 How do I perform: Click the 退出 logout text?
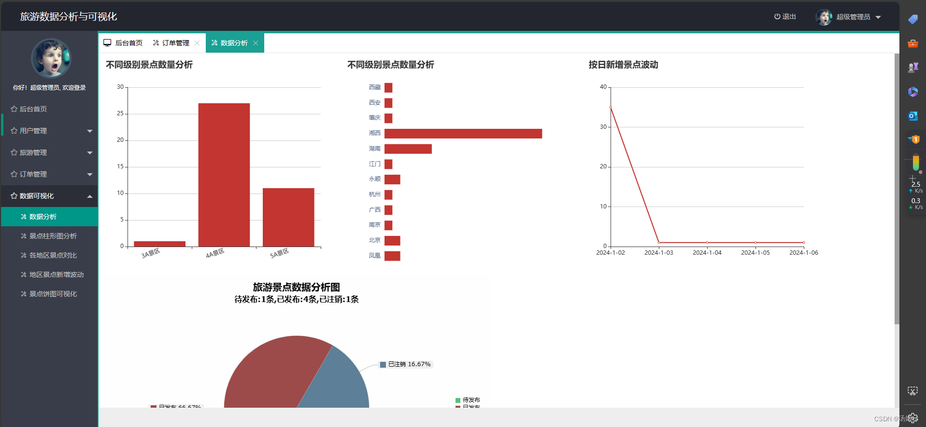coord(789,16)
